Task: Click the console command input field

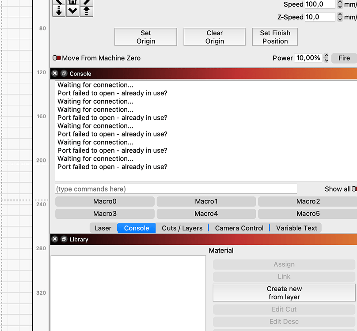Action: coord(176,188)
